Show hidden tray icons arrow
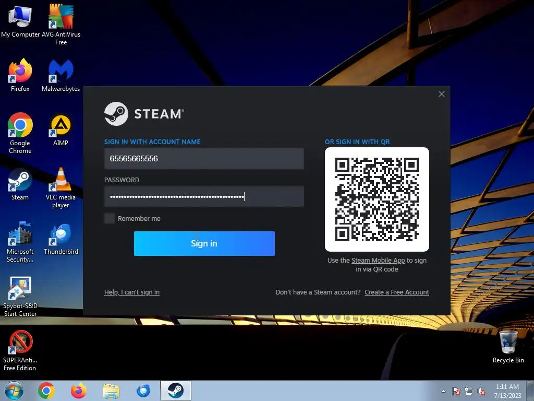Image resolution: width=534 pixels, height=401 pixels. pyautogui.click(x=443, y=391)
